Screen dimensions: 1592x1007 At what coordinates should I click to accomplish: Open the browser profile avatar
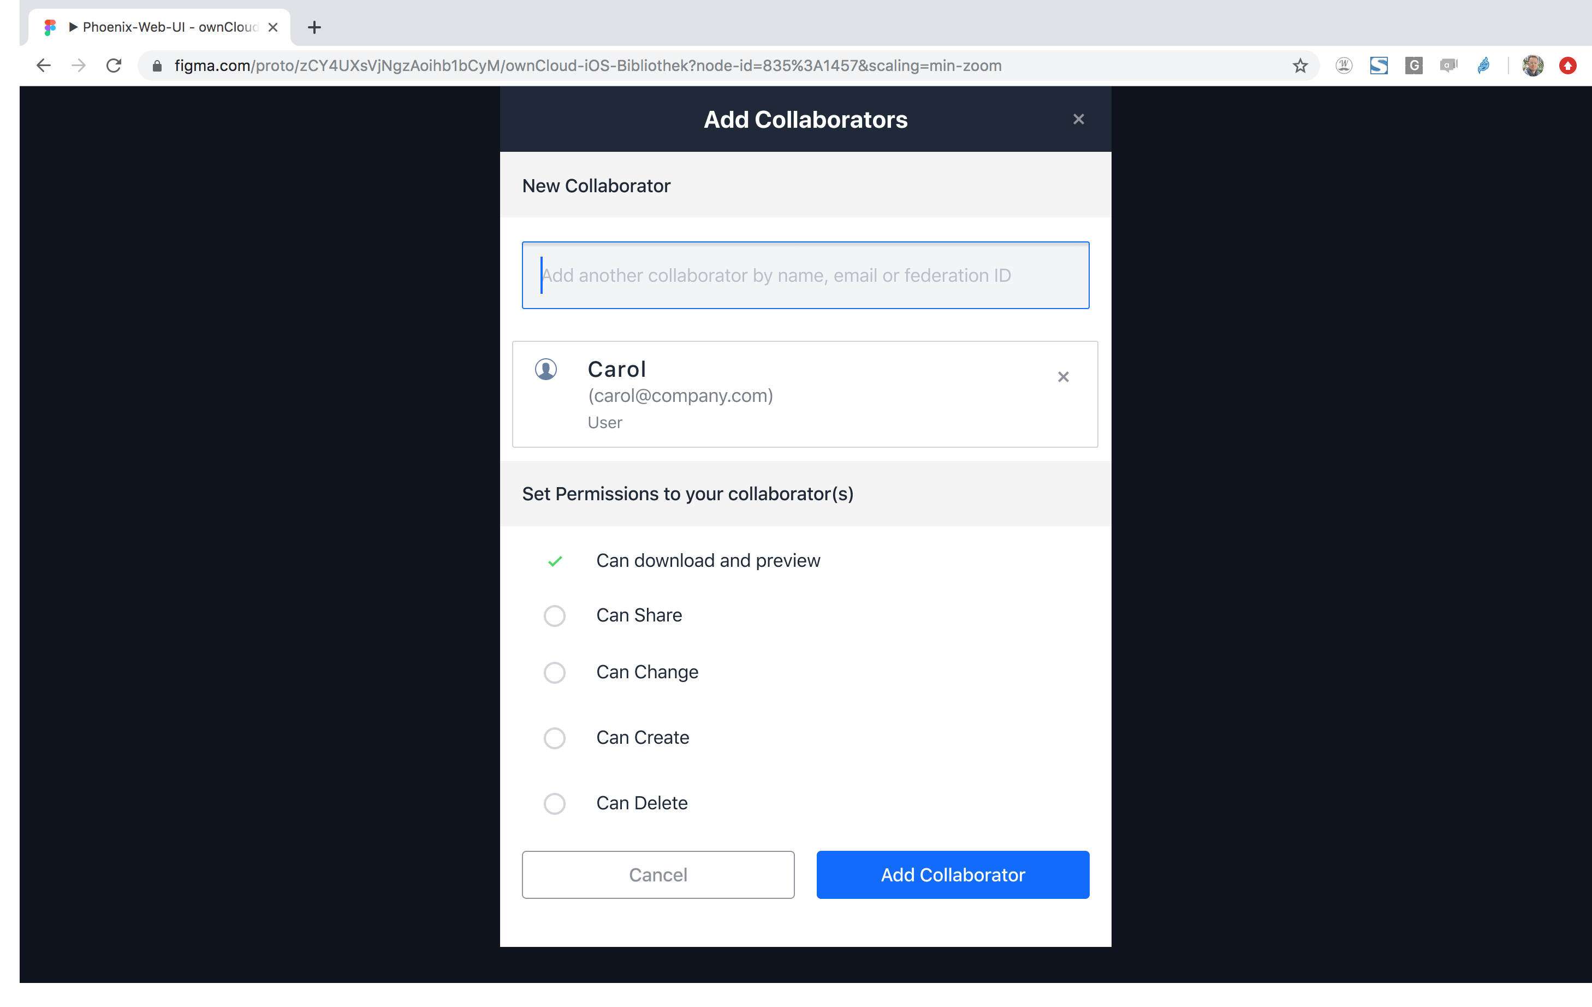coord(1532,66)
